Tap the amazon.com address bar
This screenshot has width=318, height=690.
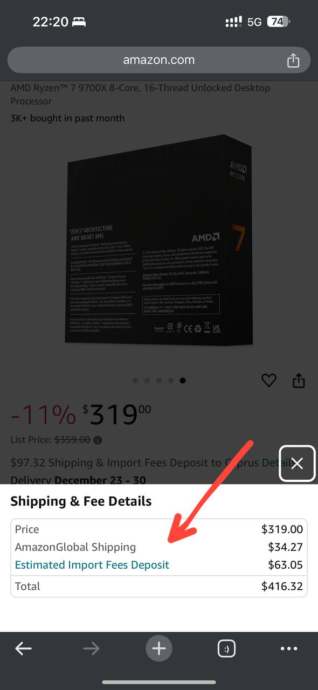159,60
